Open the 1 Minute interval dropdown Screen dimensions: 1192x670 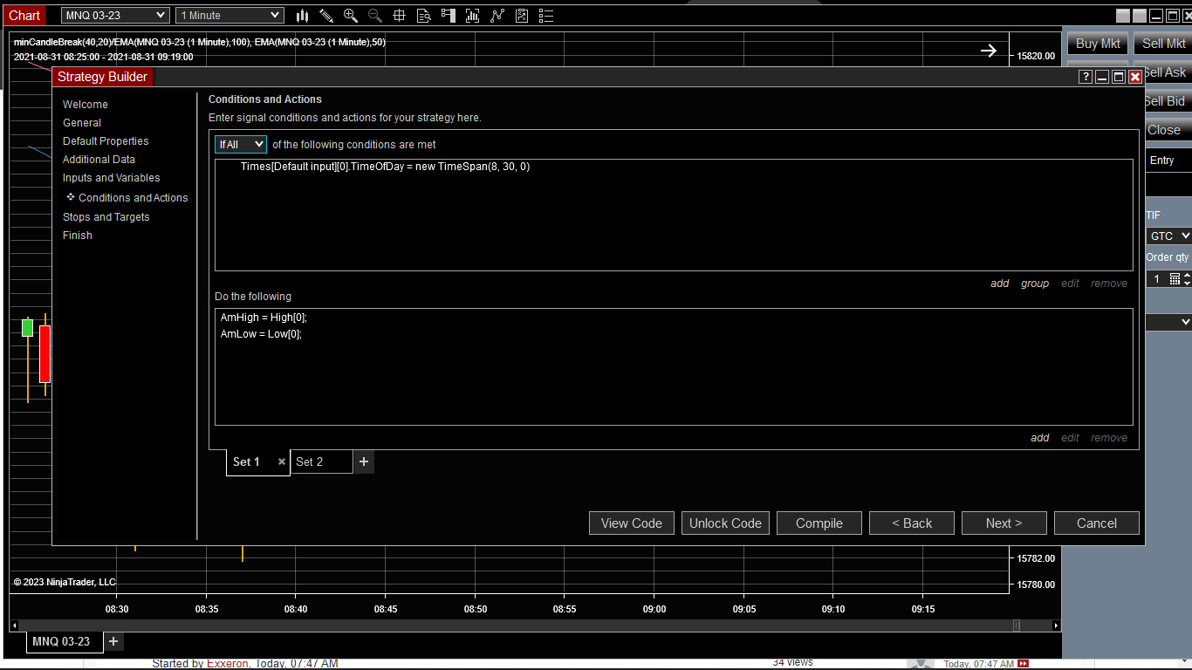pyautogui.click(x=229, y=16)
